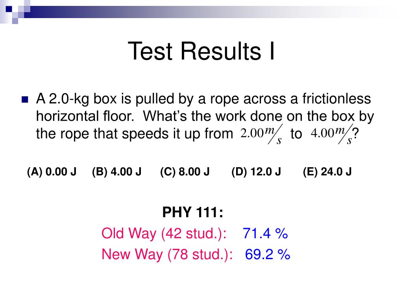Viewport: 403px width, 302px height.
Task: Click the Old Way (42 stud.) label
Action: [164, 234]
